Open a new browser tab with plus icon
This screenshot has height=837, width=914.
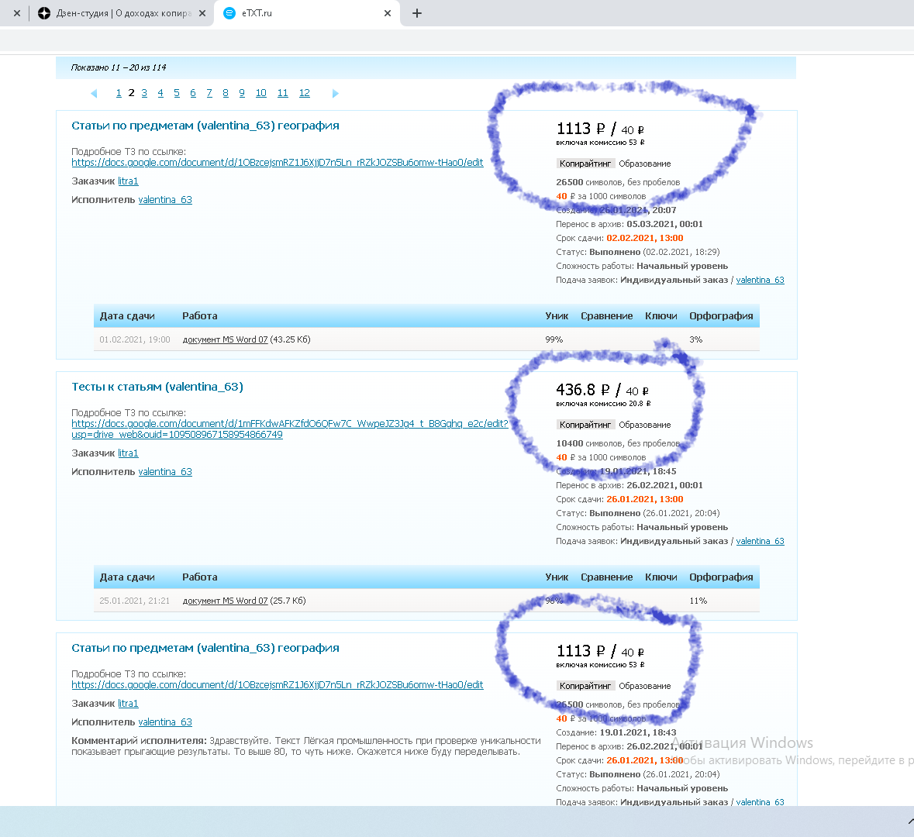point(417,13)
